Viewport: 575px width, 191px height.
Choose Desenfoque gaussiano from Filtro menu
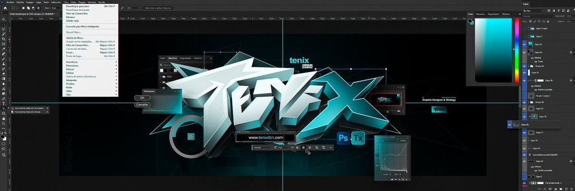pos(91,7)
